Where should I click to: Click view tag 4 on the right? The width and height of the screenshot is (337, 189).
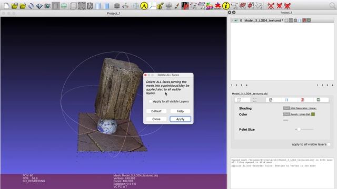point(332,85)
